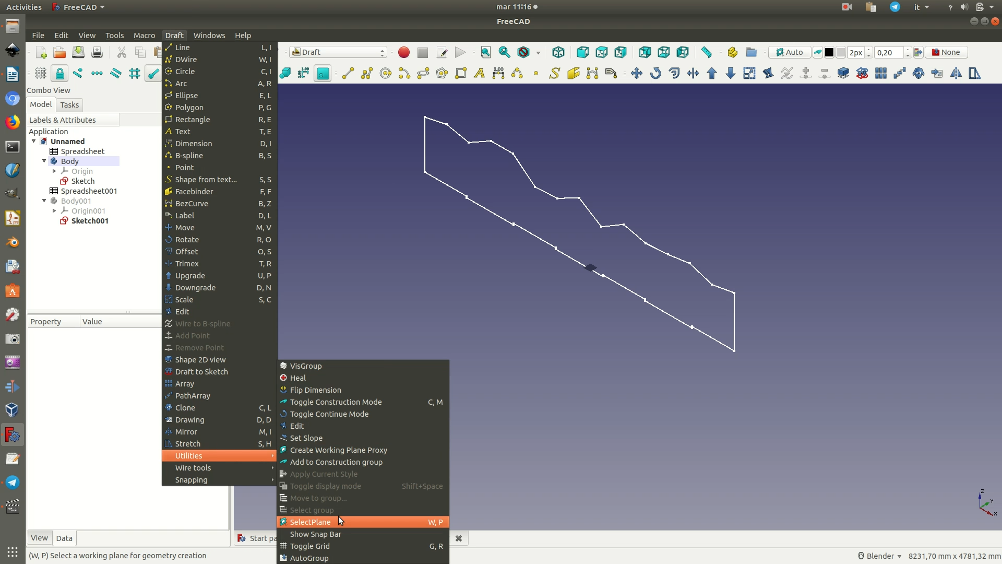1002x564 pixels.
Task: Open the Windows menu
Action: (209, 36)
